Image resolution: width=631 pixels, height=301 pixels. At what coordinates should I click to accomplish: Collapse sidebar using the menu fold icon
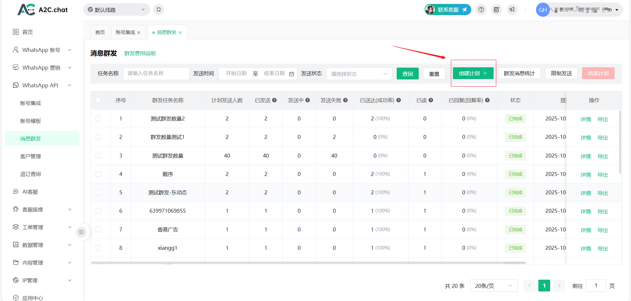coord(81,232)
